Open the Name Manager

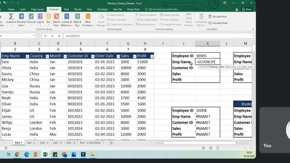point(101,20)
